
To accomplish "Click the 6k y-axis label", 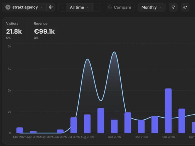I will (x=9, y=46).
